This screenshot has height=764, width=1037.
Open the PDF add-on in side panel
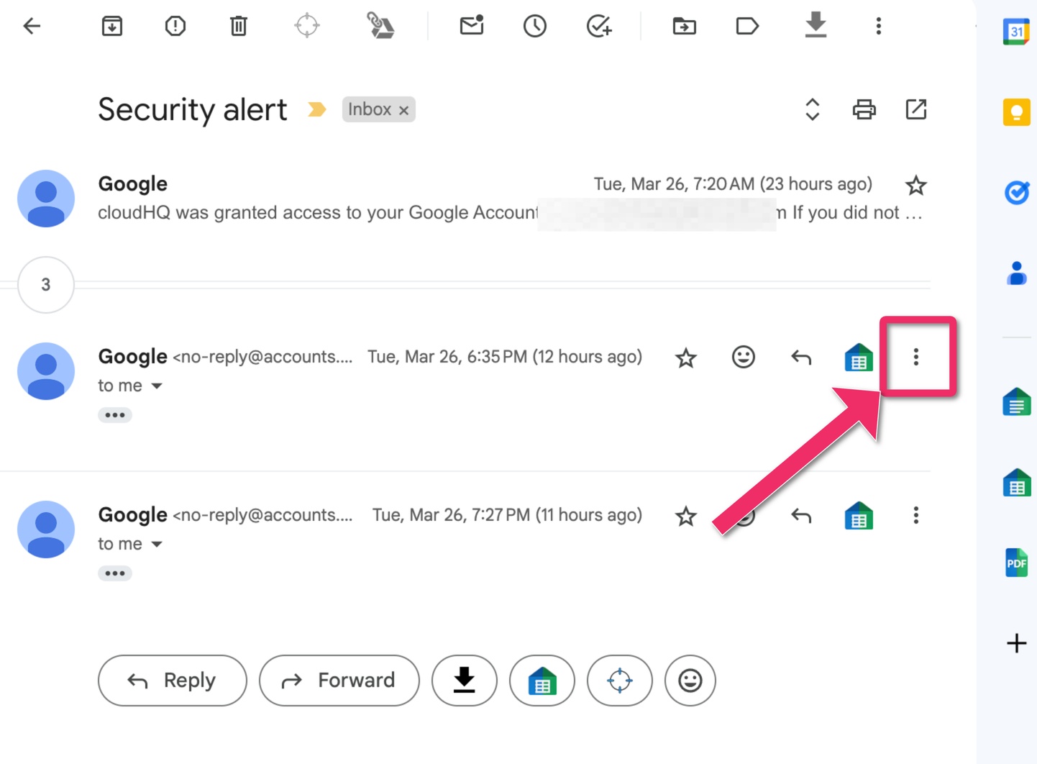pyautogui.click(x=1017, y=563)
